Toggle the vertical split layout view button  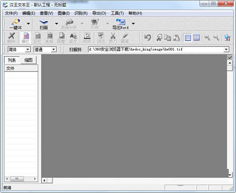(196, 38)
